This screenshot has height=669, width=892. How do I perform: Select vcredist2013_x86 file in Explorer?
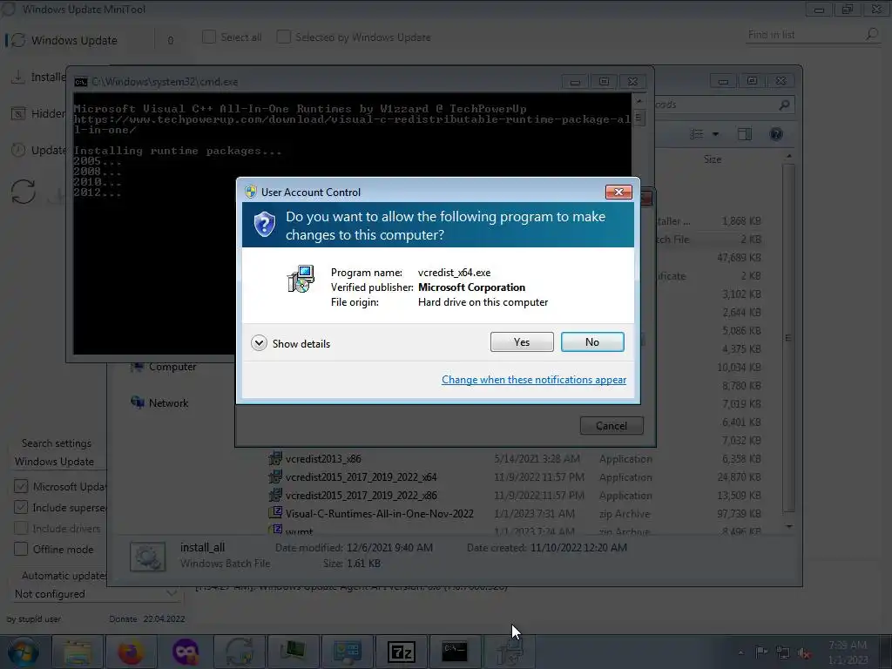click(x=323, y=458)
